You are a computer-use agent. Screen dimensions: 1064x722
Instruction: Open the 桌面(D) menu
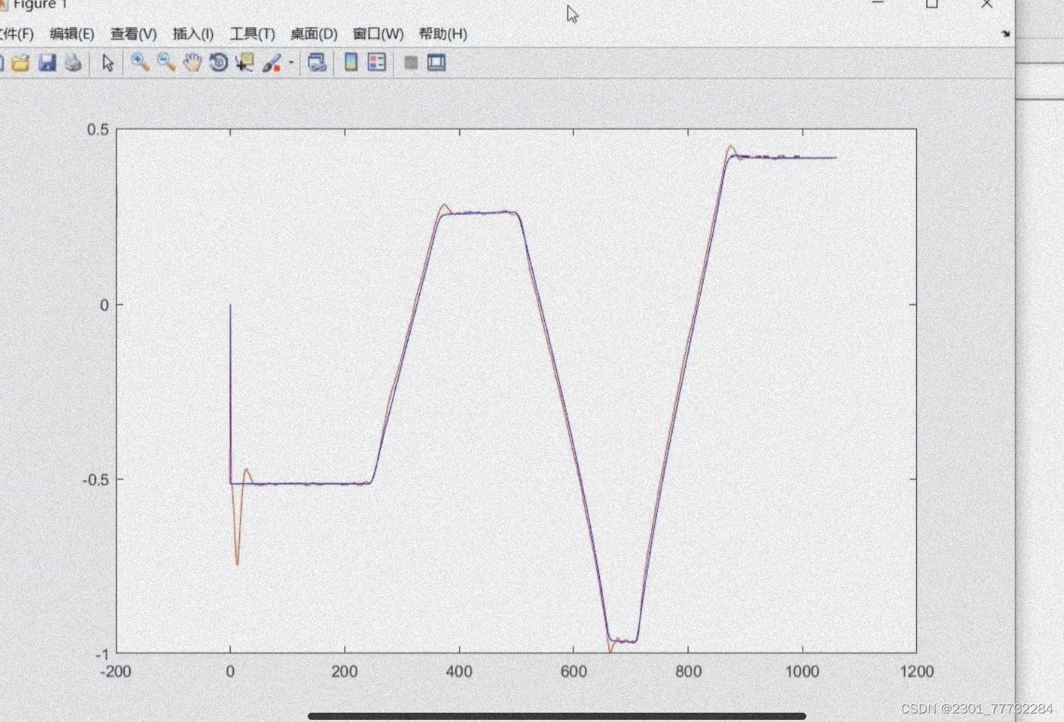pyautogui.click(x=313, y=34)
